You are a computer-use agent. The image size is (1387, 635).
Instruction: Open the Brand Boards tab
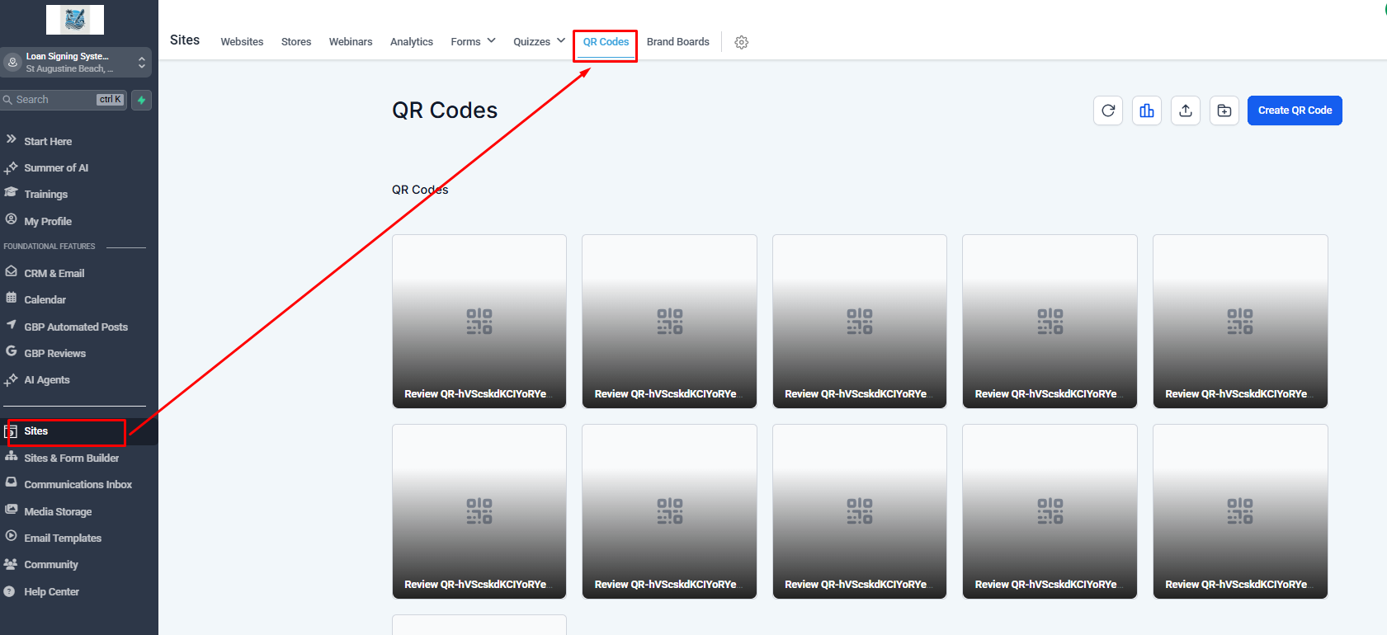pos(678,42)
